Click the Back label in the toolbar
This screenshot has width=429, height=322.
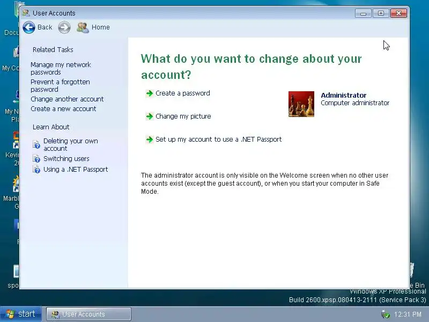(x=45, y=27)
